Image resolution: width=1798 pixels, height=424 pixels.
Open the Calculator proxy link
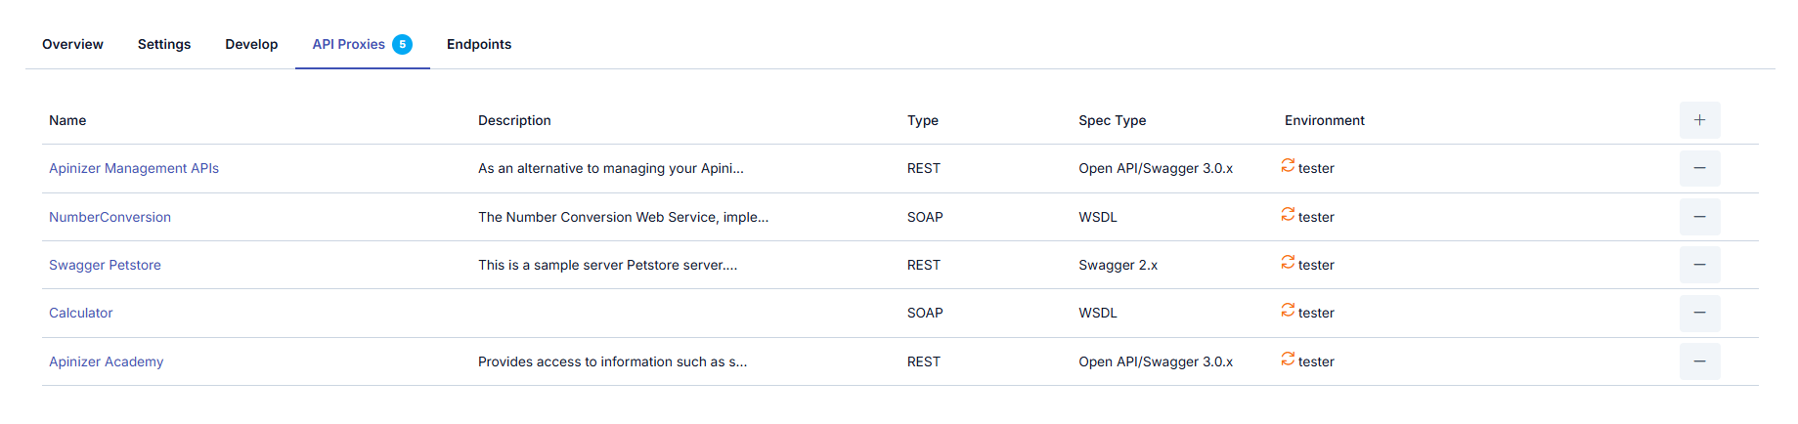click(x=81, y=313)
